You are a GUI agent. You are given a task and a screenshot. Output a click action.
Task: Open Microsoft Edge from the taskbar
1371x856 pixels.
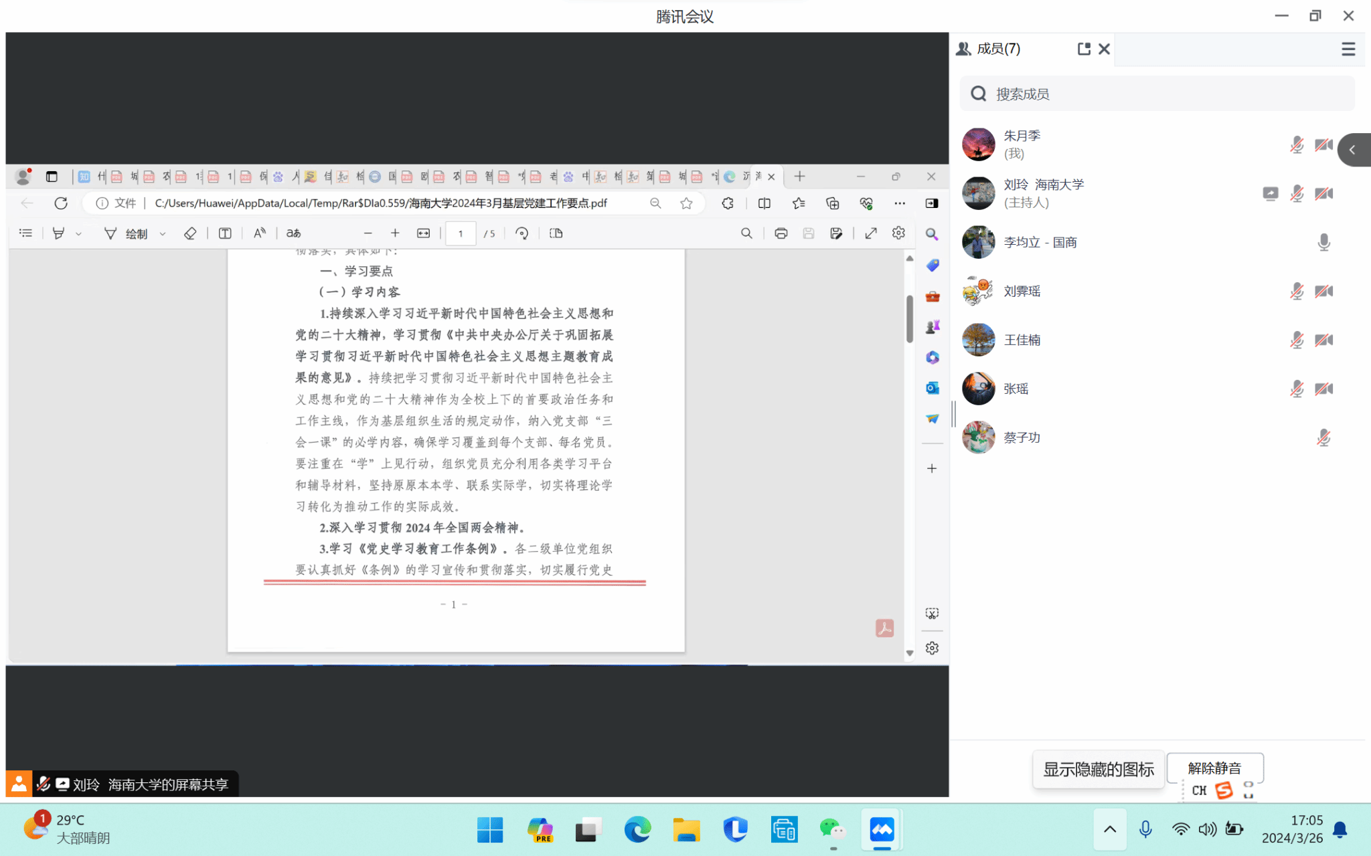click(x=637, y=830)
